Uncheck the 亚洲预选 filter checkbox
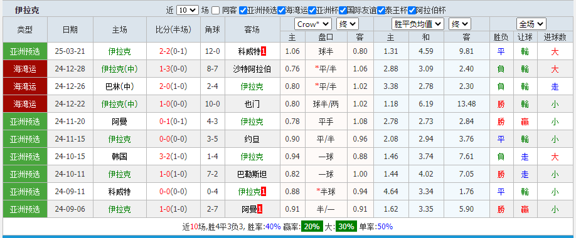 click(x=243, y=10)
